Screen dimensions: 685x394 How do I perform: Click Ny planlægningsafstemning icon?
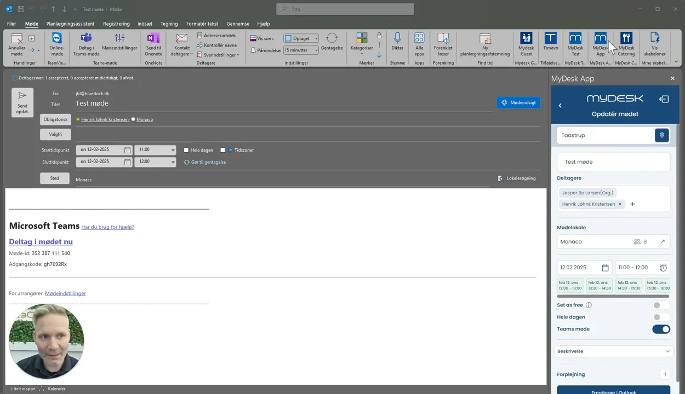click(485, 38)
